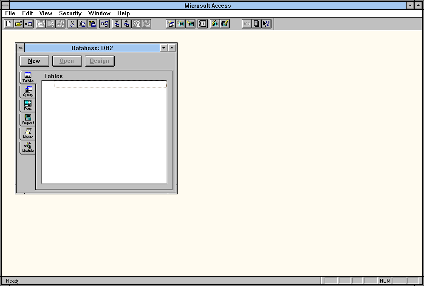Click the Paste clipboard icon
424x286 pixels.
coord(92,24)
